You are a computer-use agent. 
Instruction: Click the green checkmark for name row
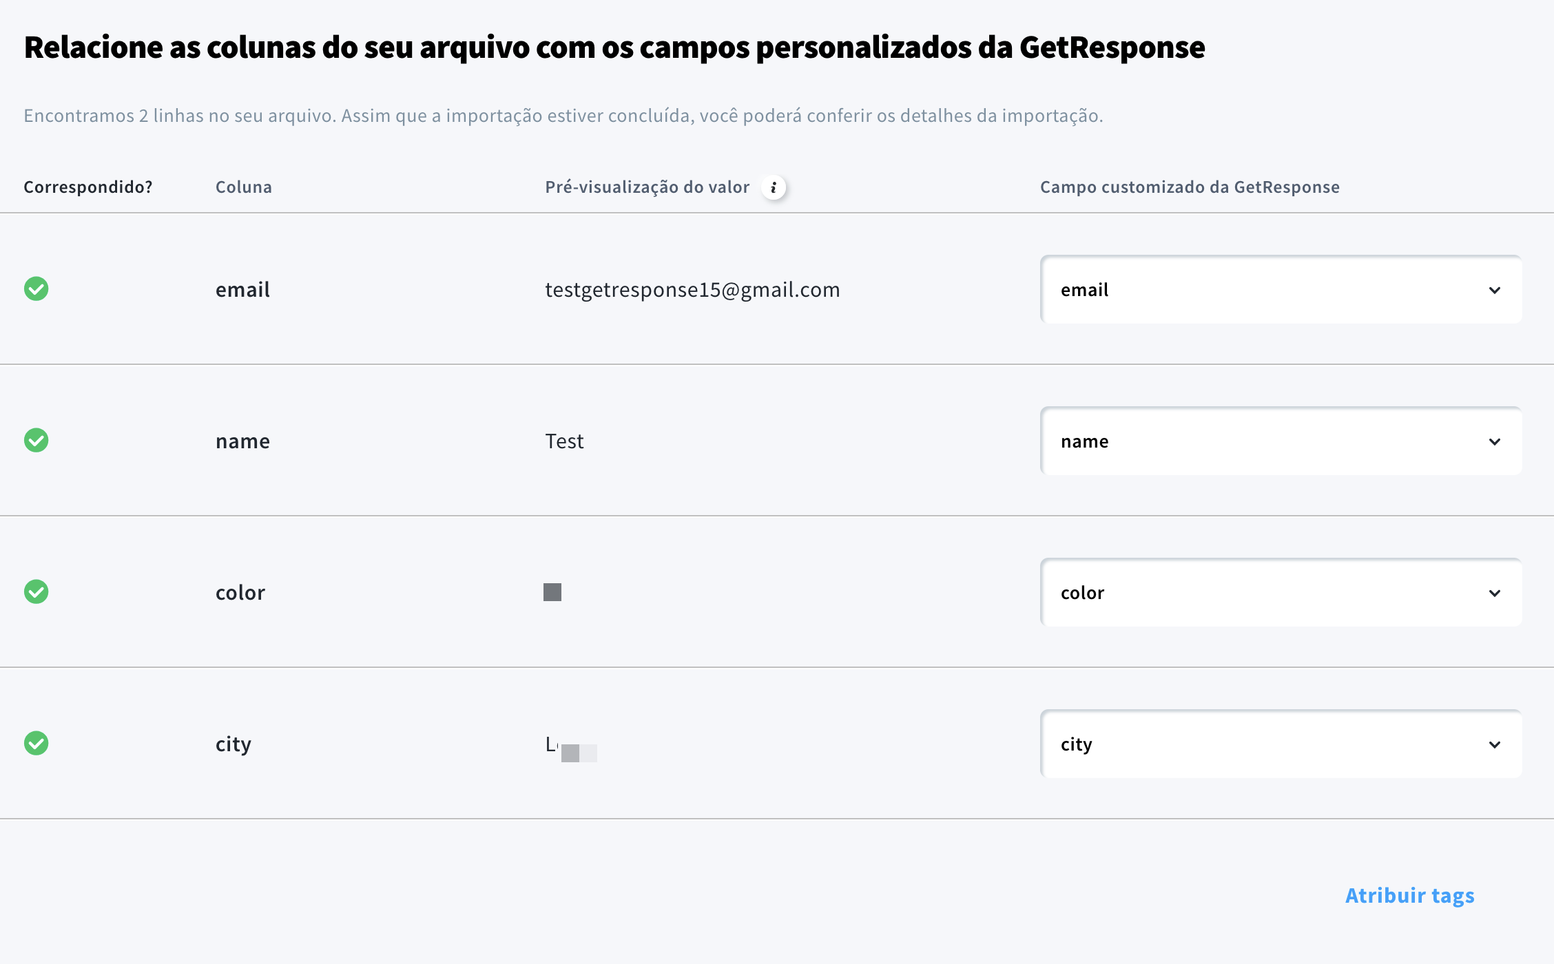point(37,441)
